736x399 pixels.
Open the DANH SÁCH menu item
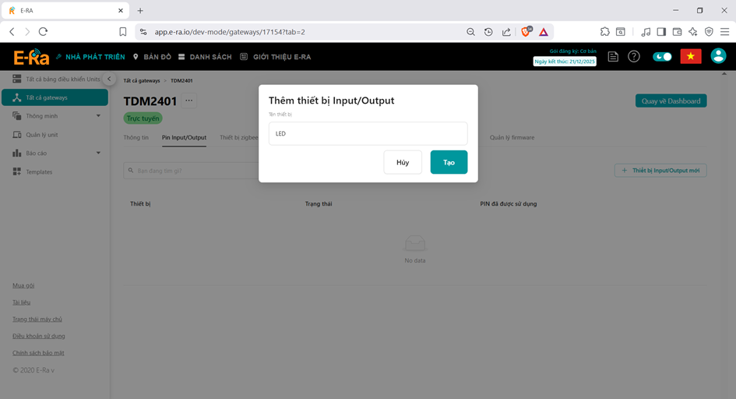click(206, 57)
